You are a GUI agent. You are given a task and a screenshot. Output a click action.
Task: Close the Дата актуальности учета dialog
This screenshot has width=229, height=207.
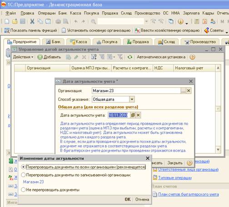tap(191, 81)
